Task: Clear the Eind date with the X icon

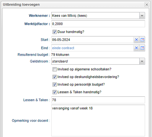Action: (136, 48)
